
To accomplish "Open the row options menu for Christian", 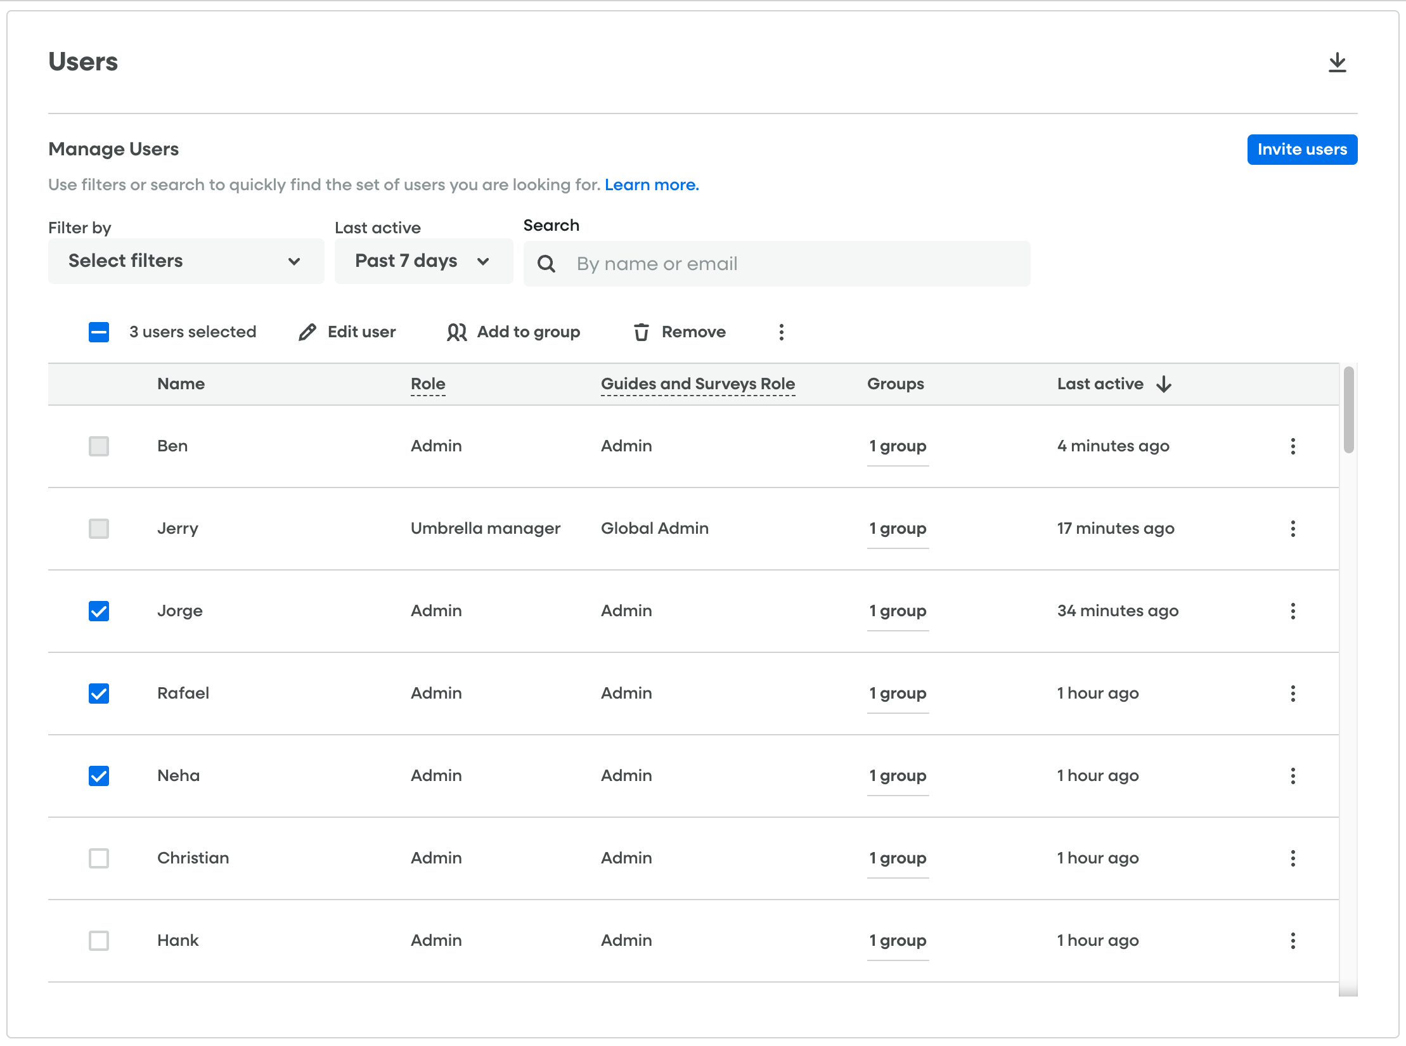I will (x=1293, y=858).
